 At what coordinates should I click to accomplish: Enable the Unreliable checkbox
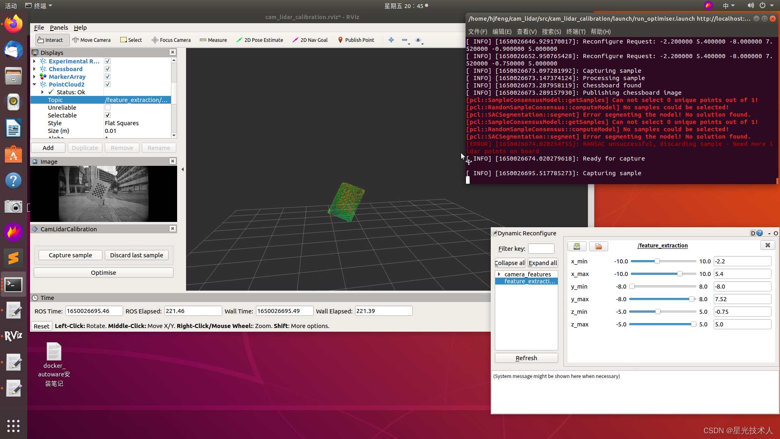pos(108,108)
